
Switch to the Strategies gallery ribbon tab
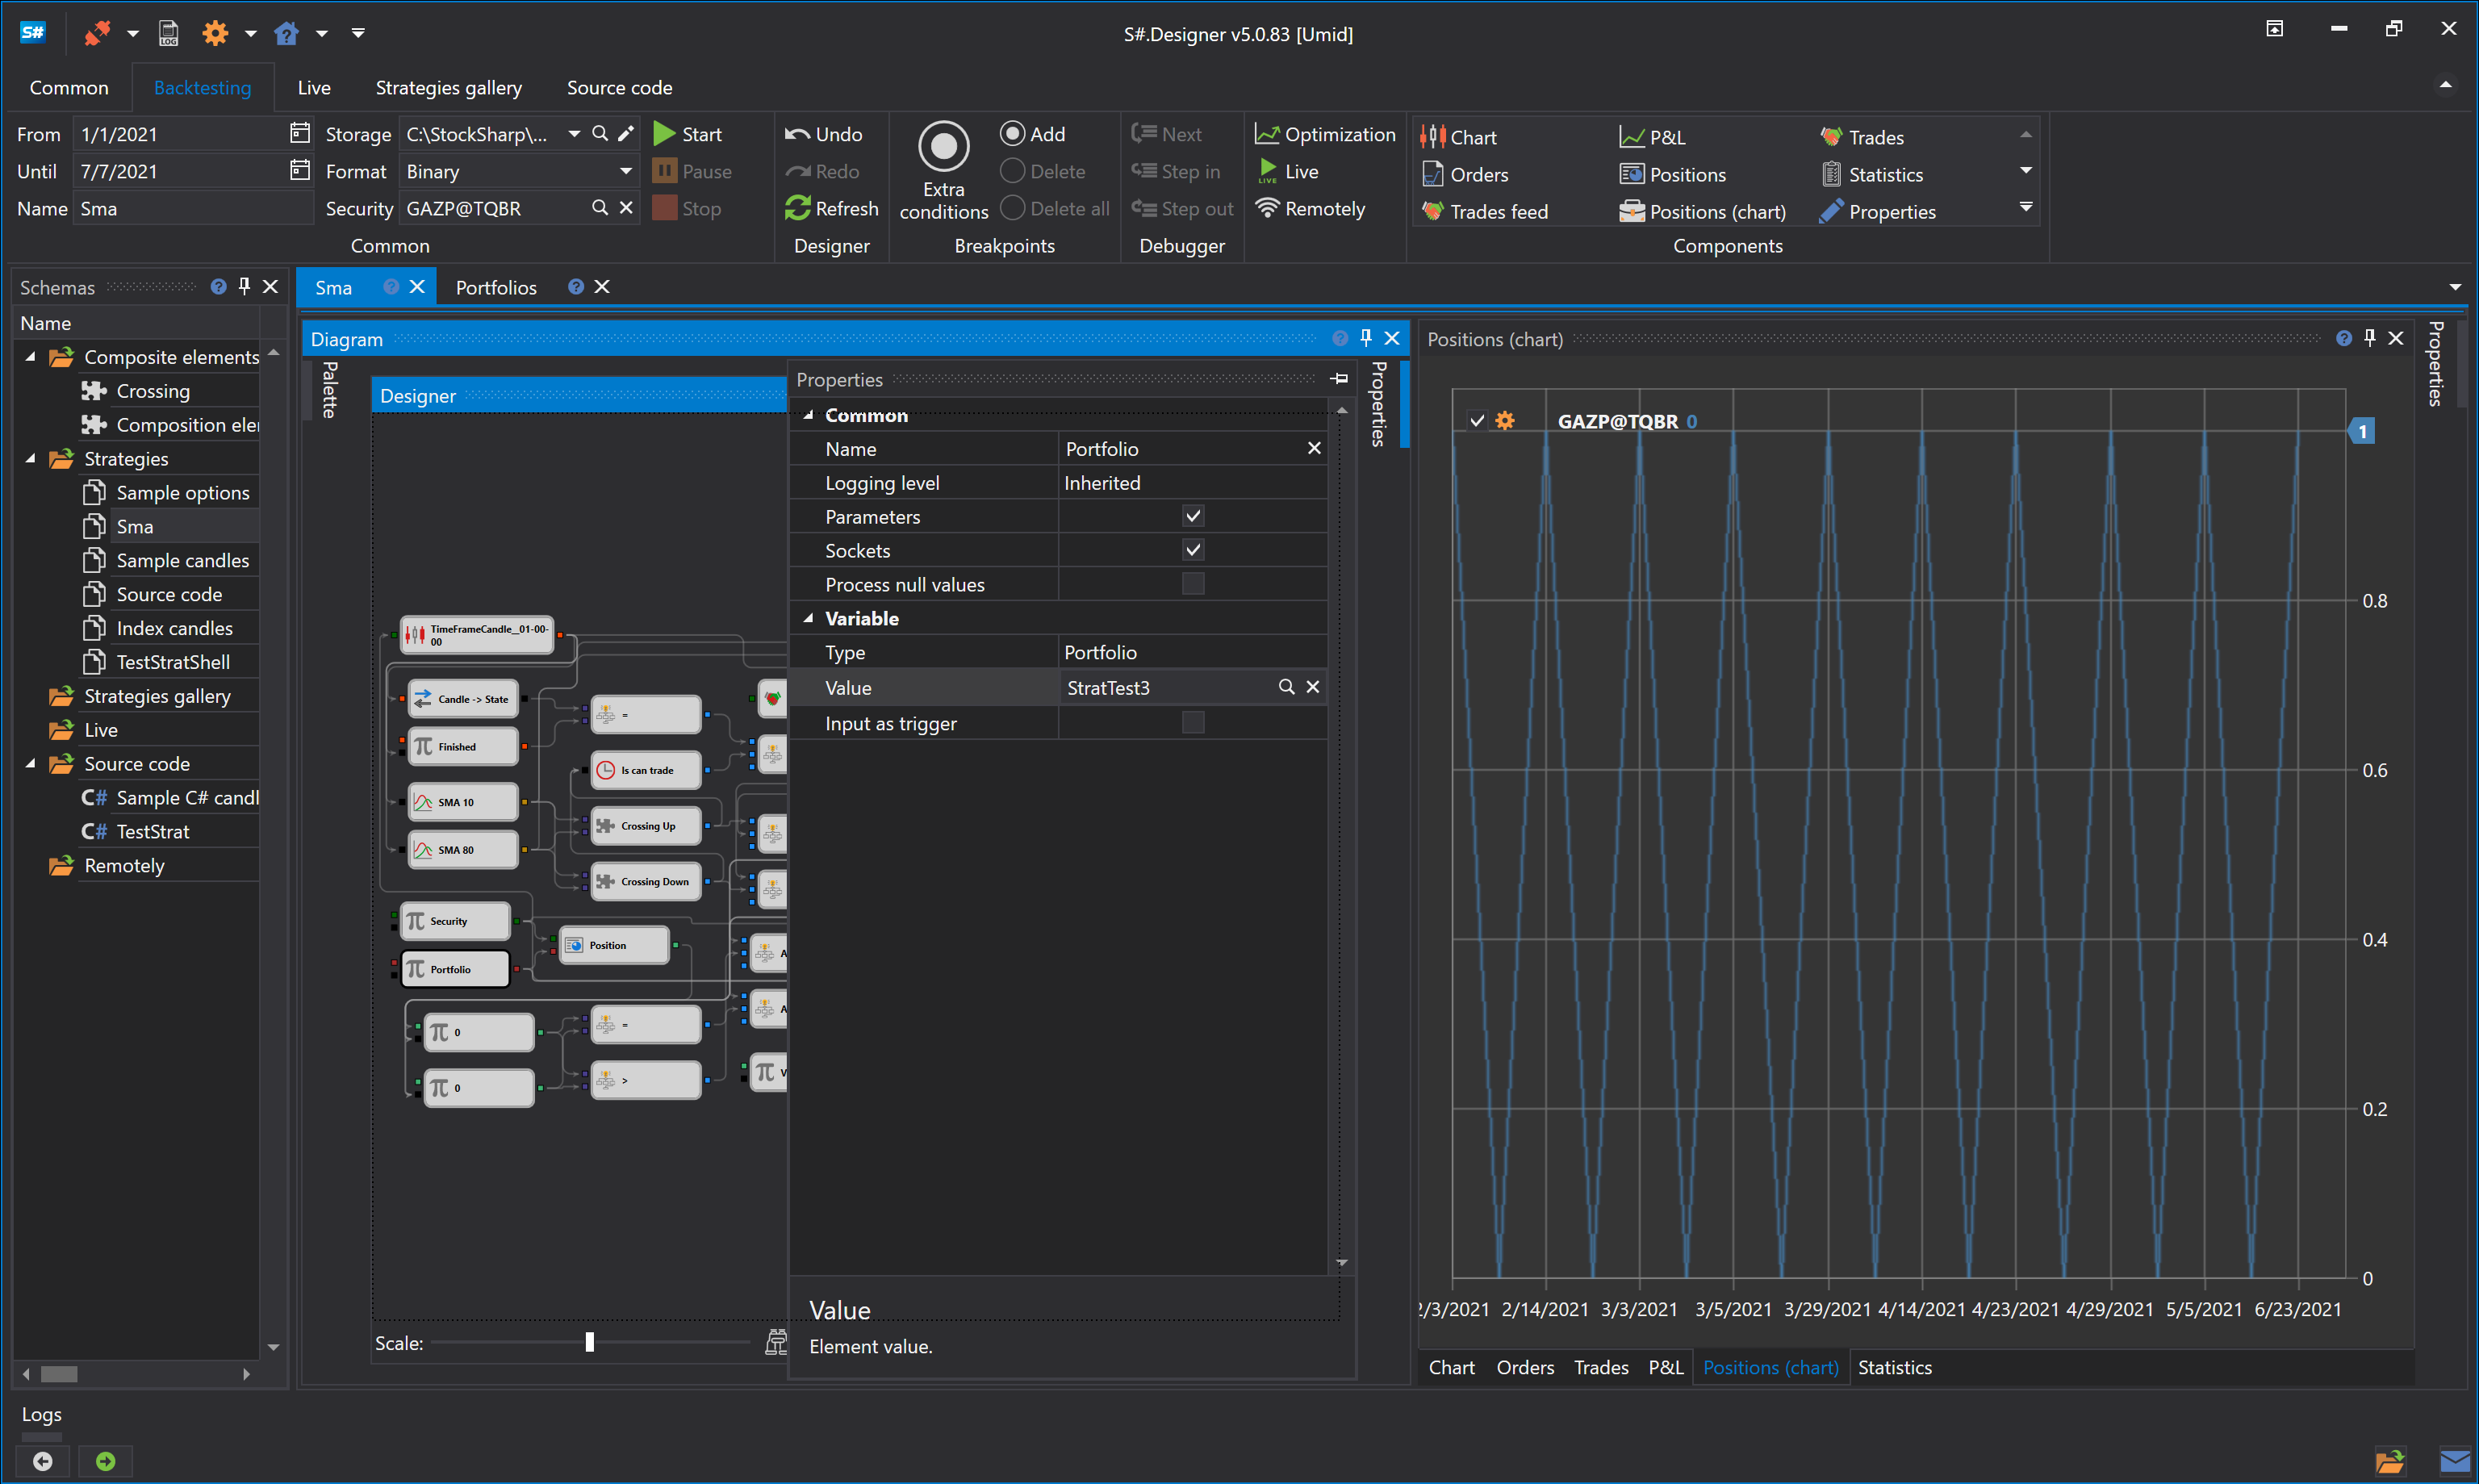[448, 88]
